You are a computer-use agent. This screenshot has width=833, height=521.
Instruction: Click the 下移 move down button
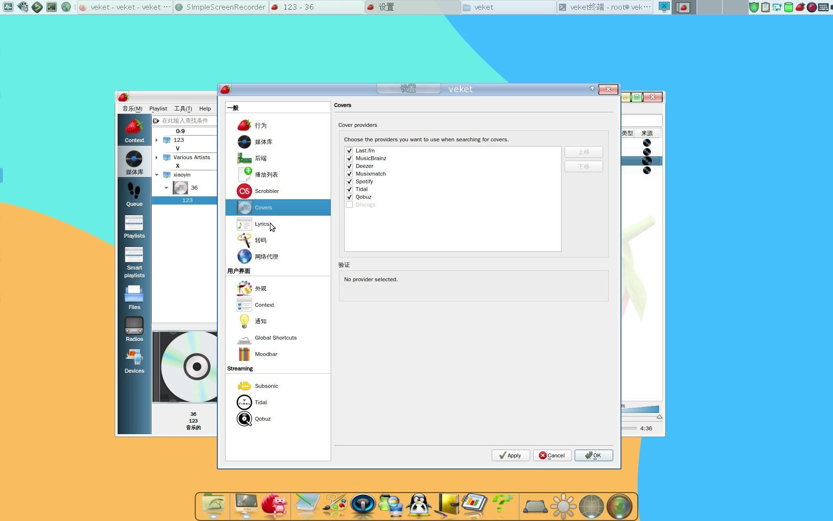(583, 166)
